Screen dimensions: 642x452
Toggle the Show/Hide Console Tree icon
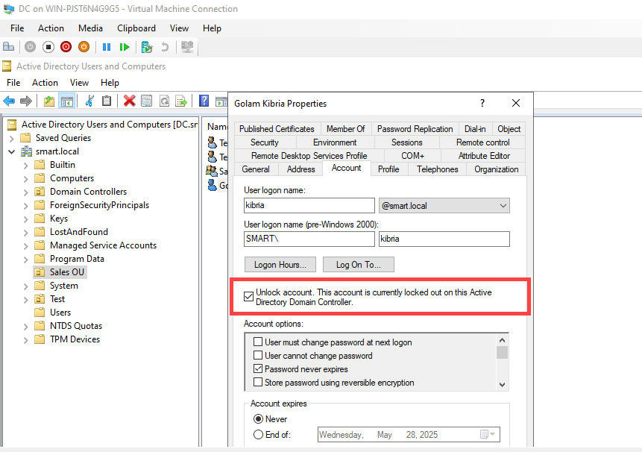[x=67, y=101]
